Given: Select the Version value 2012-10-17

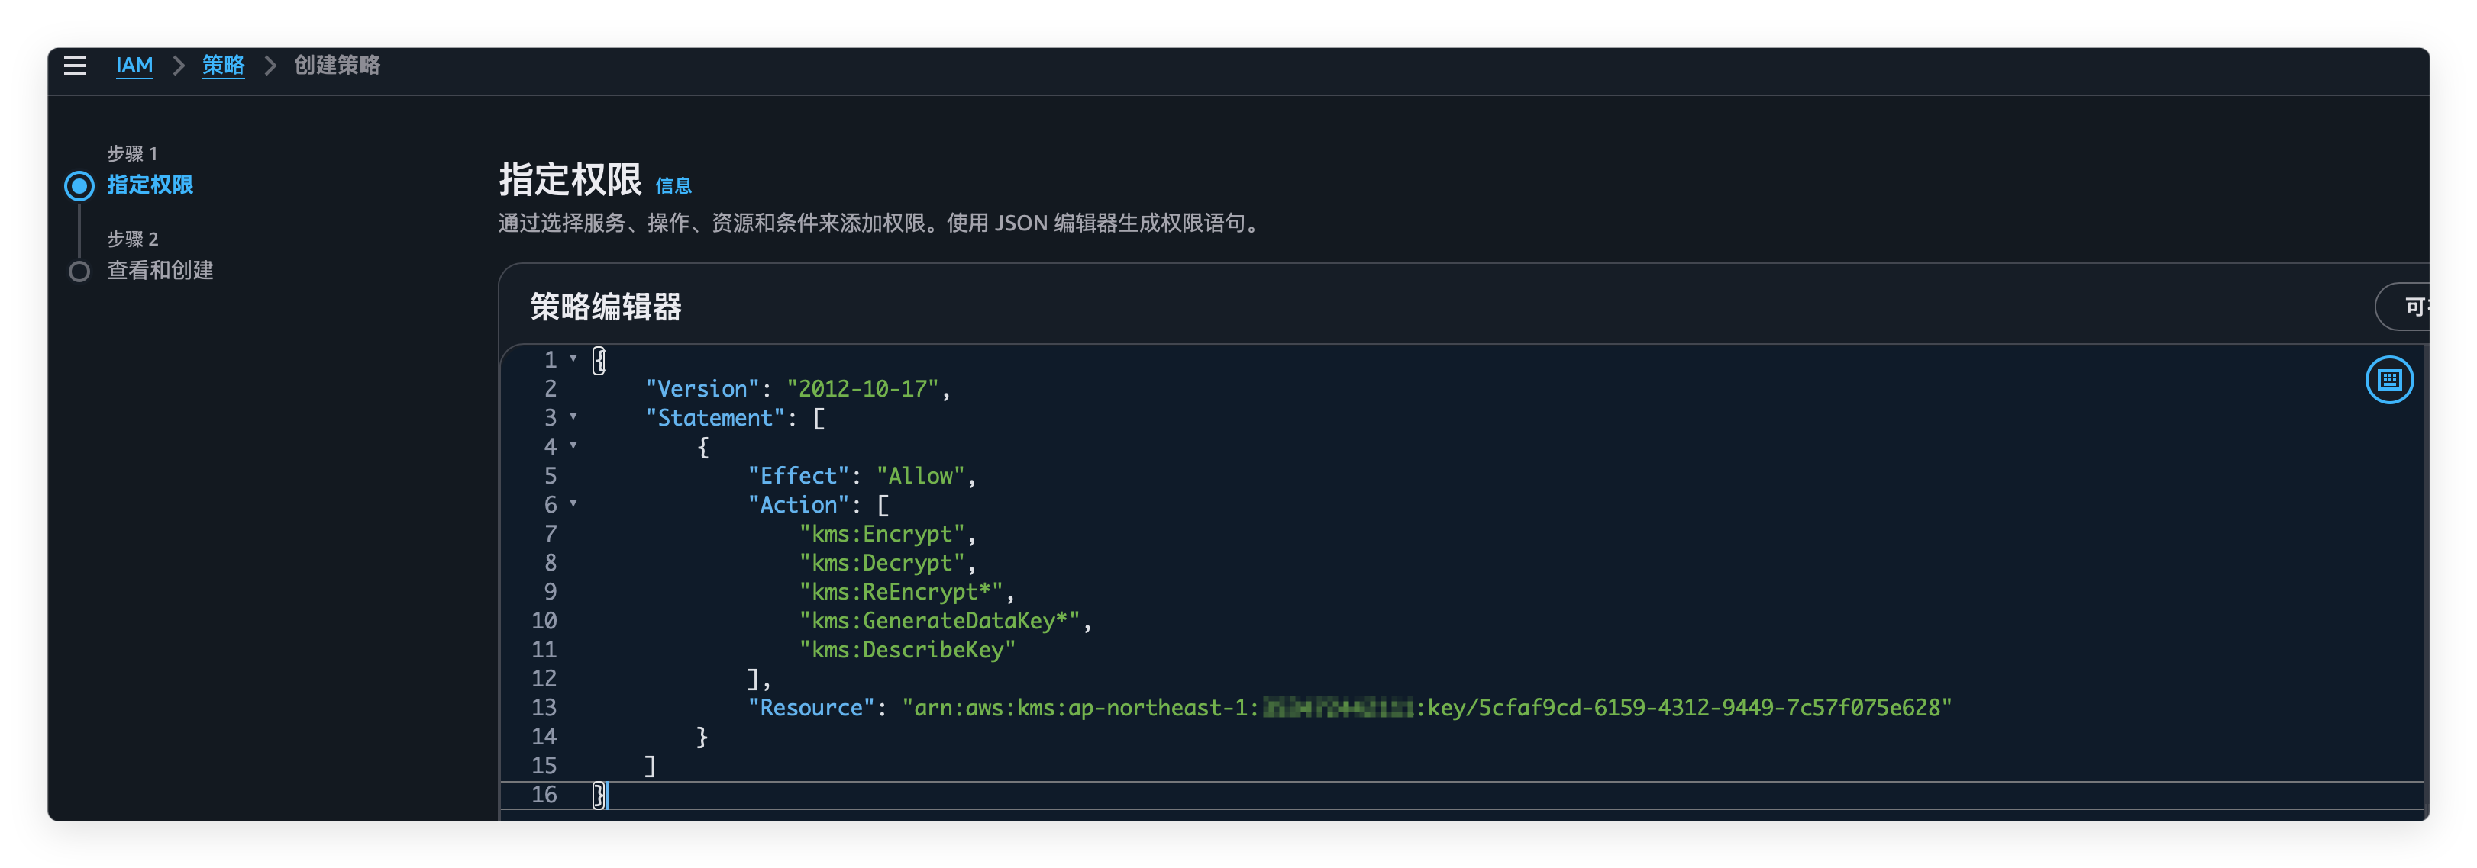Looking at the screenshot, I should [863, 388].
